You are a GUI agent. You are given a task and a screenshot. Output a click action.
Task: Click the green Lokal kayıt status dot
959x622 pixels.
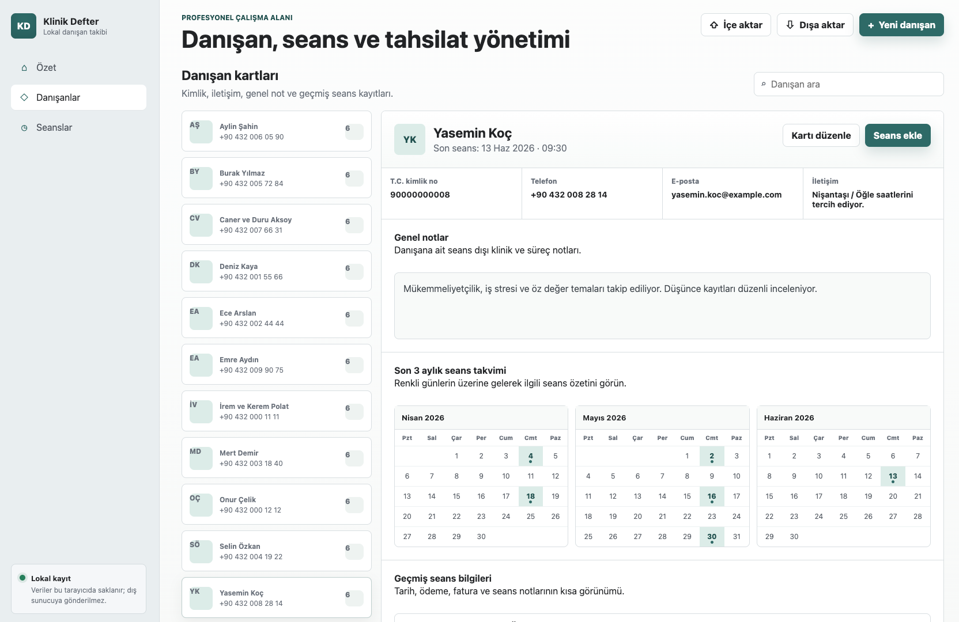pyautogui.click(x=22, y=578)
